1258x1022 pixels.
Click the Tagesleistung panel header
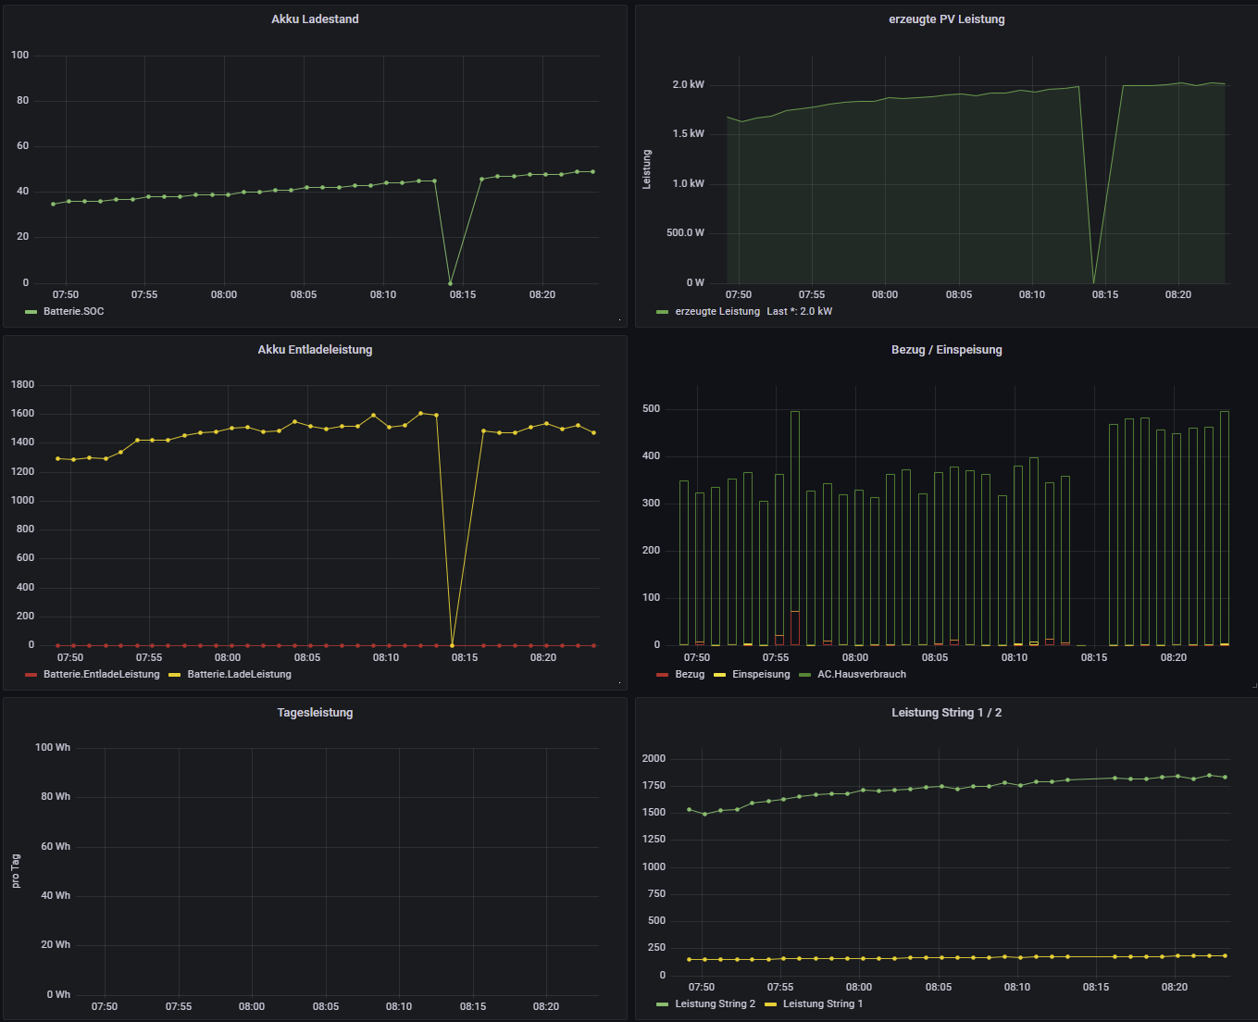(315, 713)
